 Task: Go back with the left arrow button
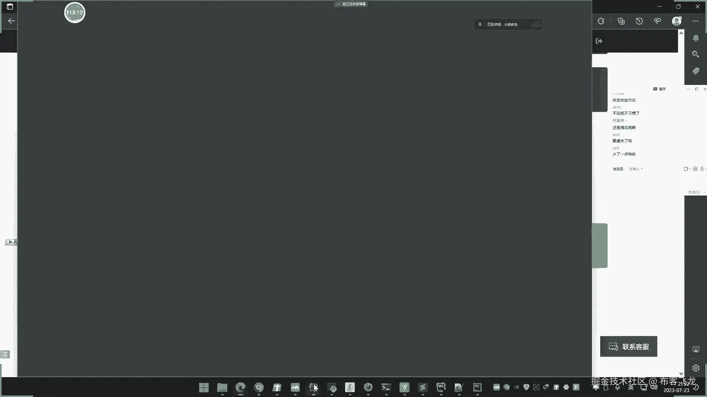click(11, 21)
